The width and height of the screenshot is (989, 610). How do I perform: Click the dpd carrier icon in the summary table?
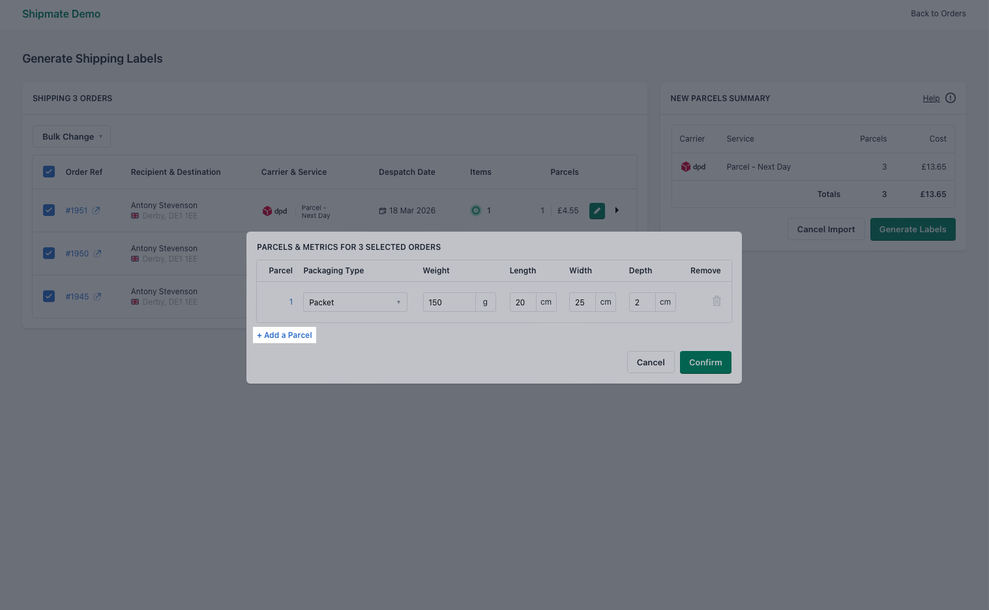[686, 166]
